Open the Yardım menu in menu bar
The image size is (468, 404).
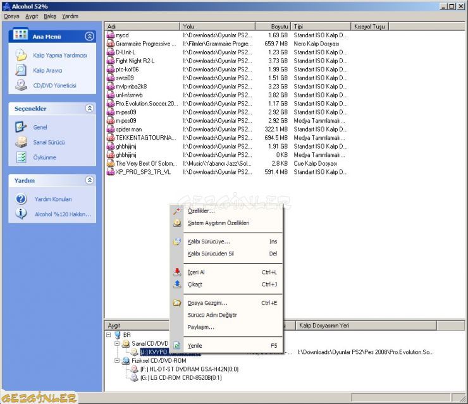point(70,16)
